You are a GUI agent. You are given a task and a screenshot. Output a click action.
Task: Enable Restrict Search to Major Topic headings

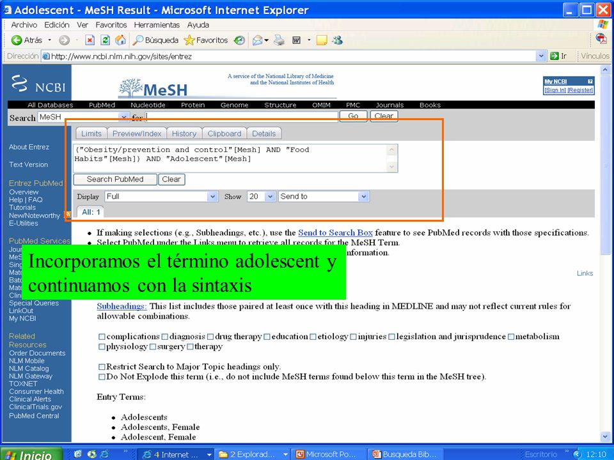coord(102,367)
